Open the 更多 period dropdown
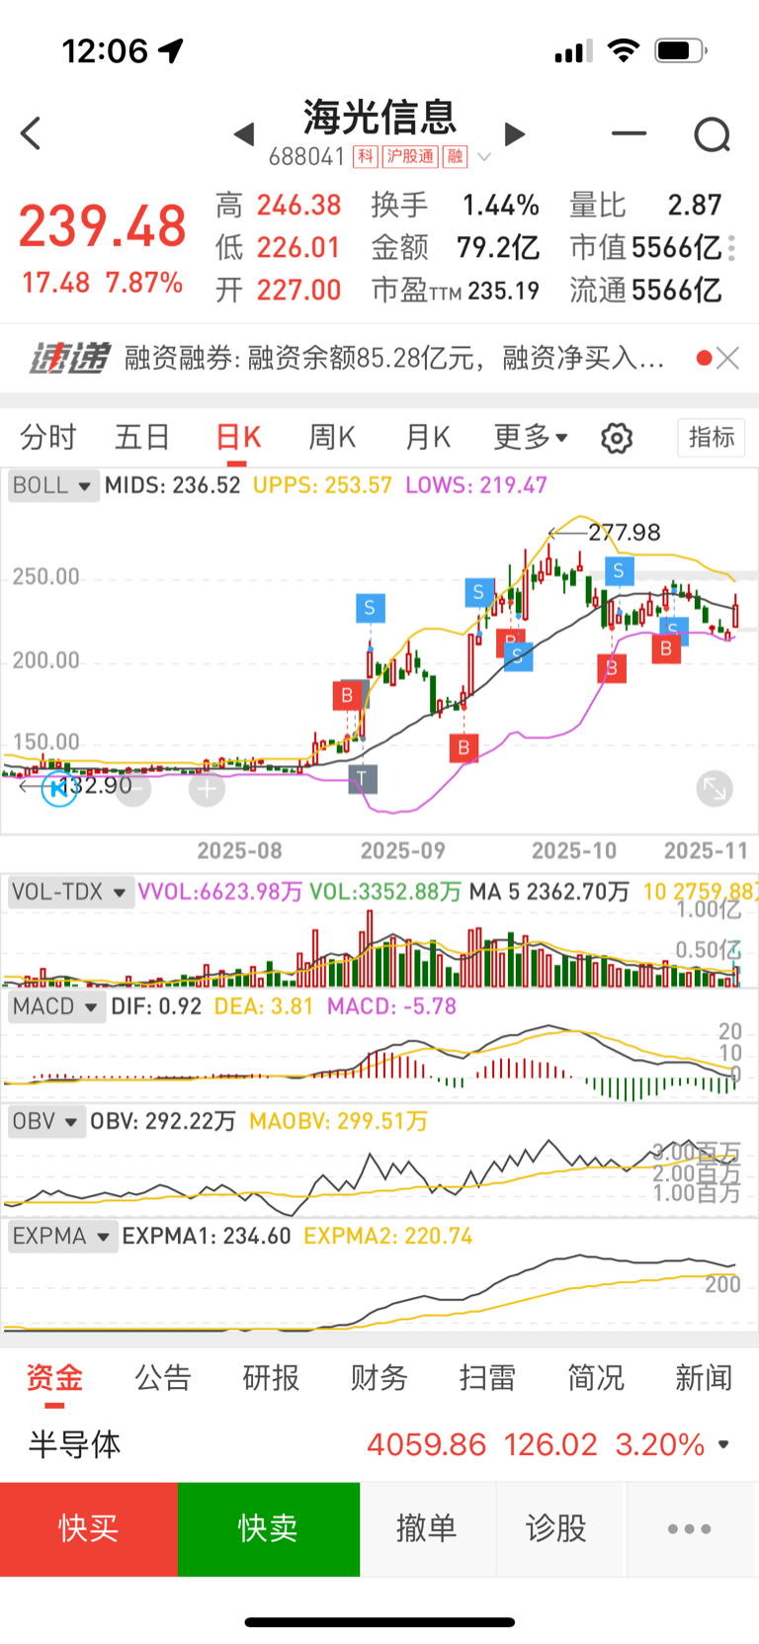This screenshot has height=1644, width=759. point(531,437)
